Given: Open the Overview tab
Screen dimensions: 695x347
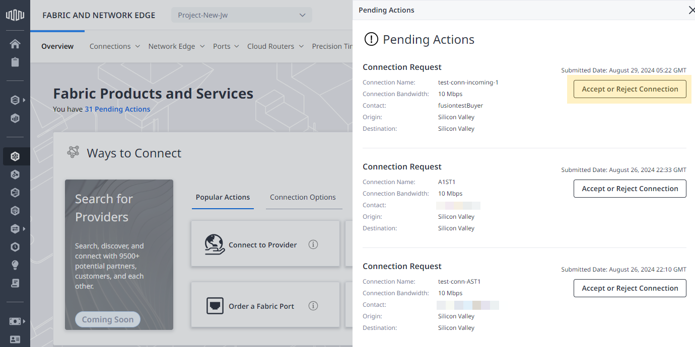Looking at the screenshot, I should [57, 46].
